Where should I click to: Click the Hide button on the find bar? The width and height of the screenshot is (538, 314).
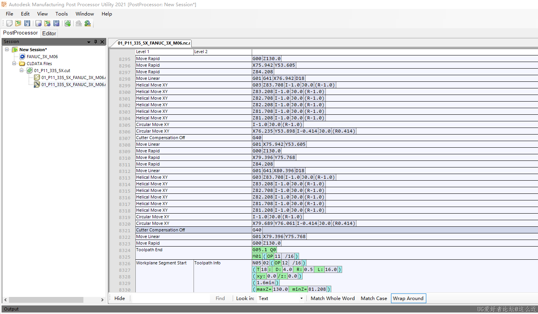pos(120,298)
